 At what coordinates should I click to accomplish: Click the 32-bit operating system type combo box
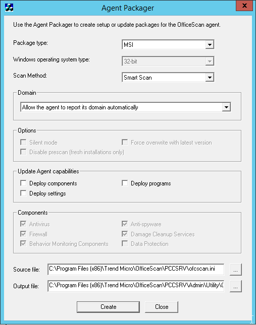168,61
